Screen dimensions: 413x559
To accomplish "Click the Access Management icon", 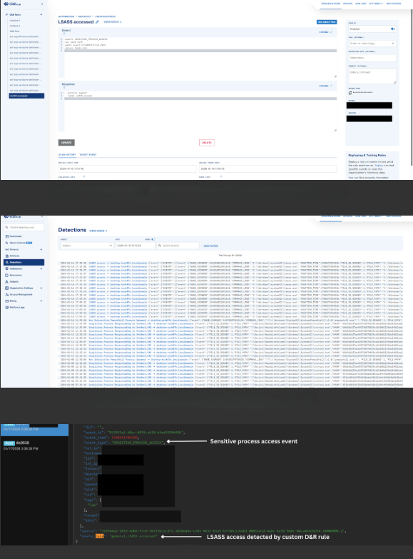I will 6,294.
